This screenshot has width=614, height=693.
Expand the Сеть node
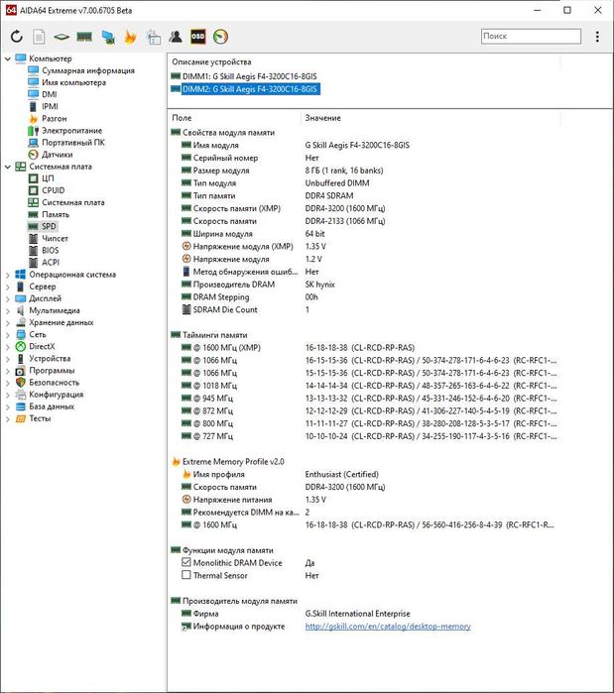point(8,334)
